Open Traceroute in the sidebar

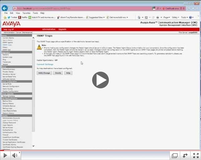coord(7,62)
